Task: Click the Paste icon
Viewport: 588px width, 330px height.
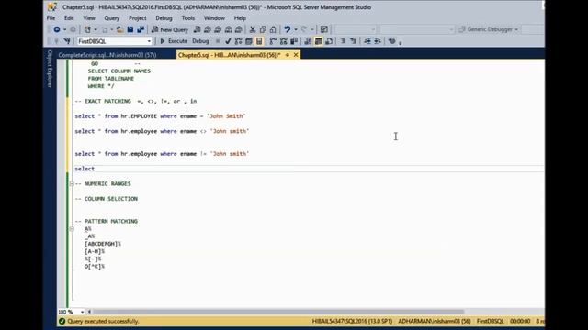Action: pos(273,29)
